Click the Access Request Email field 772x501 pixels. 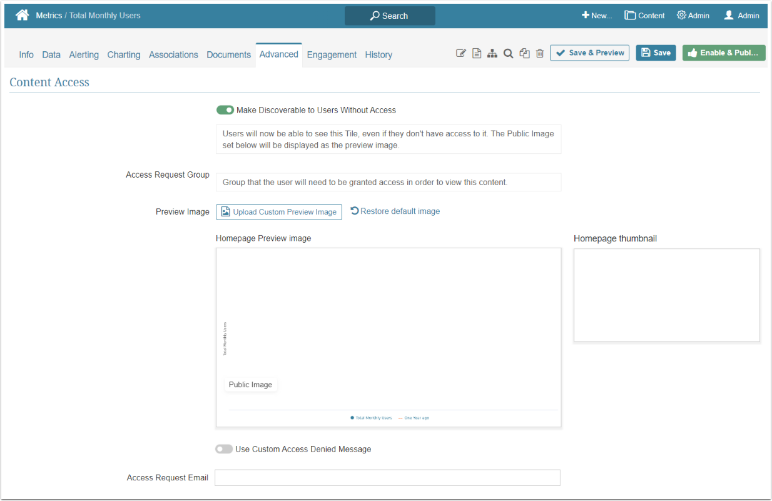pos(387,478)
